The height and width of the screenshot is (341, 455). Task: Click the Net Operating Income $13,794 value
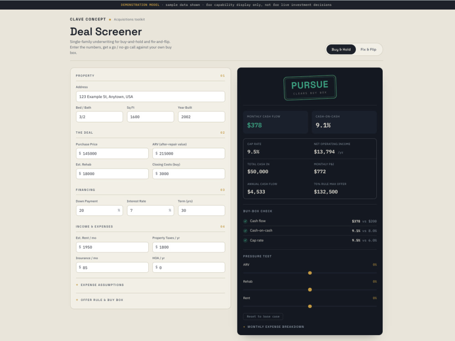(324, 152)
